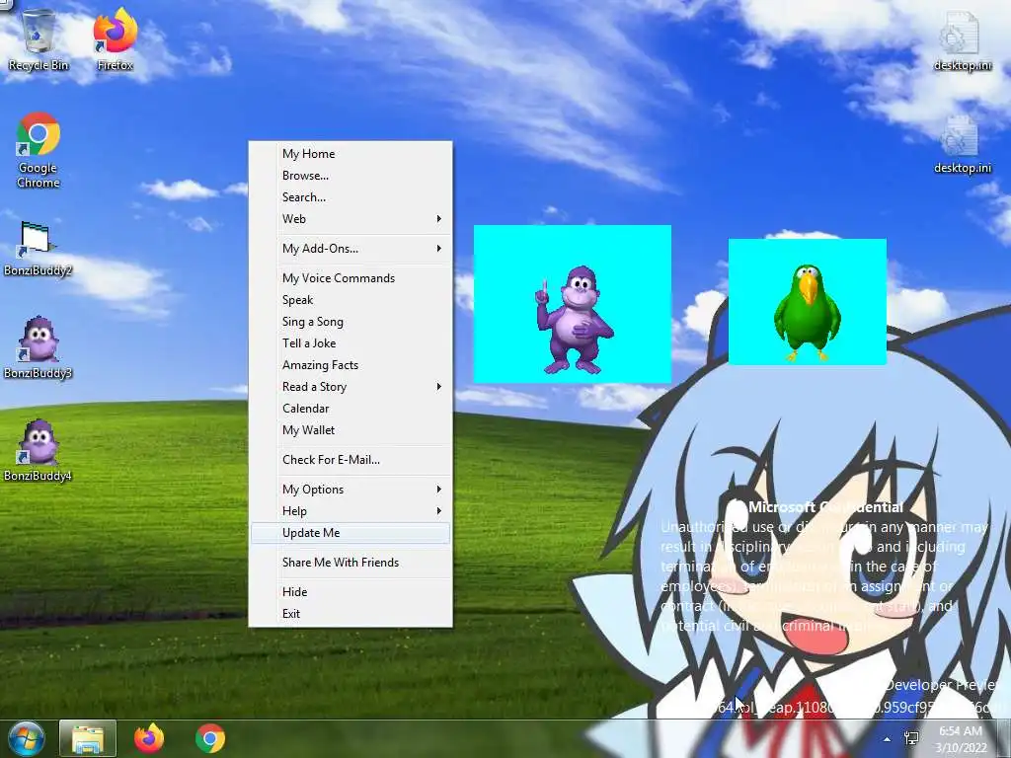This screenshot has width=1011, height=758.
Task: Select the upper desktop.ini file icon
Action: pos(962,39)
